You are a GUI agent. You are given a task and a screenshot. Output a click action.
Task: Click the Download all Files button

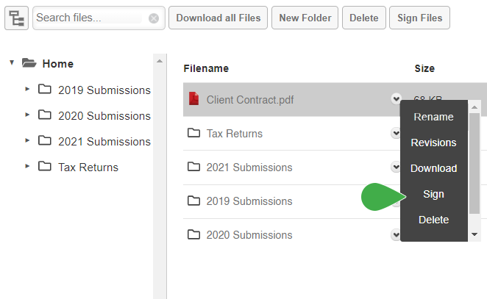[218, 18]
